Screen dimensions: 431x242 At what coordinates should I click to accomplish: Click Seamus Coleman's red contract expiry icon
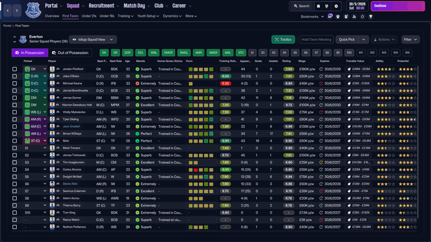click(x=321, y=191)
